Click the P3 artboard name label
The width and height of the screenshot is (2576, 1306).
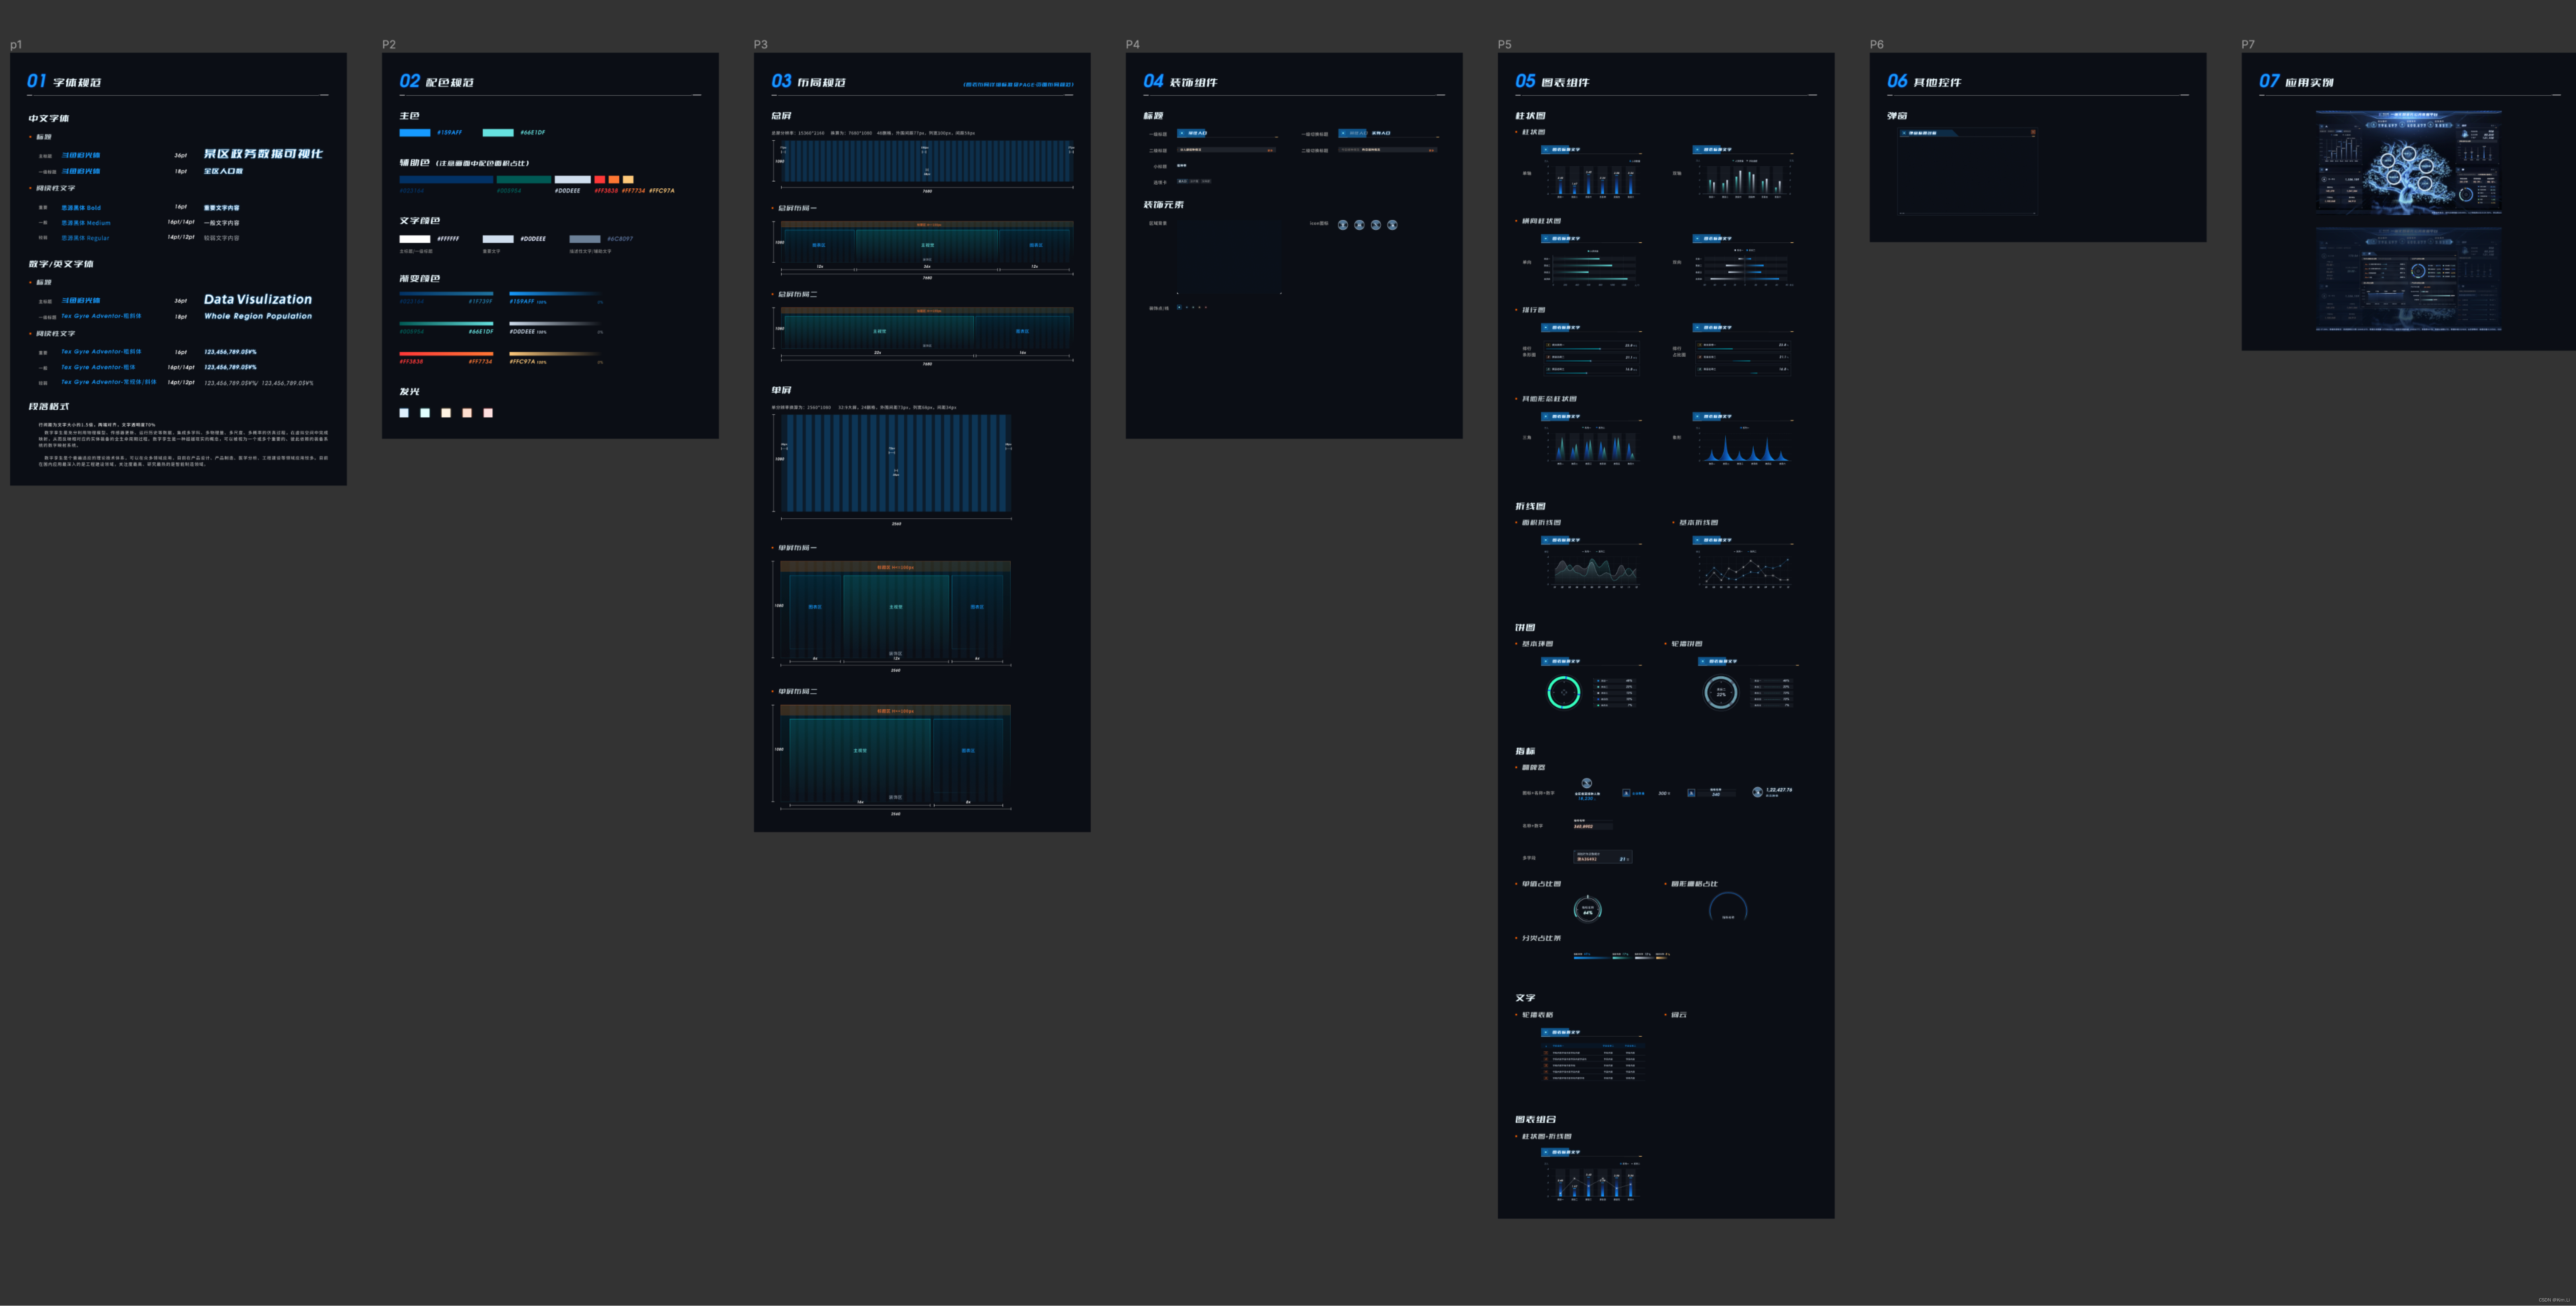(761, 45)
